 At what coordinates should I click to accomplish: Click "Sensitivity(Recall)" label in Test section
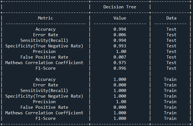click(44, 40)
